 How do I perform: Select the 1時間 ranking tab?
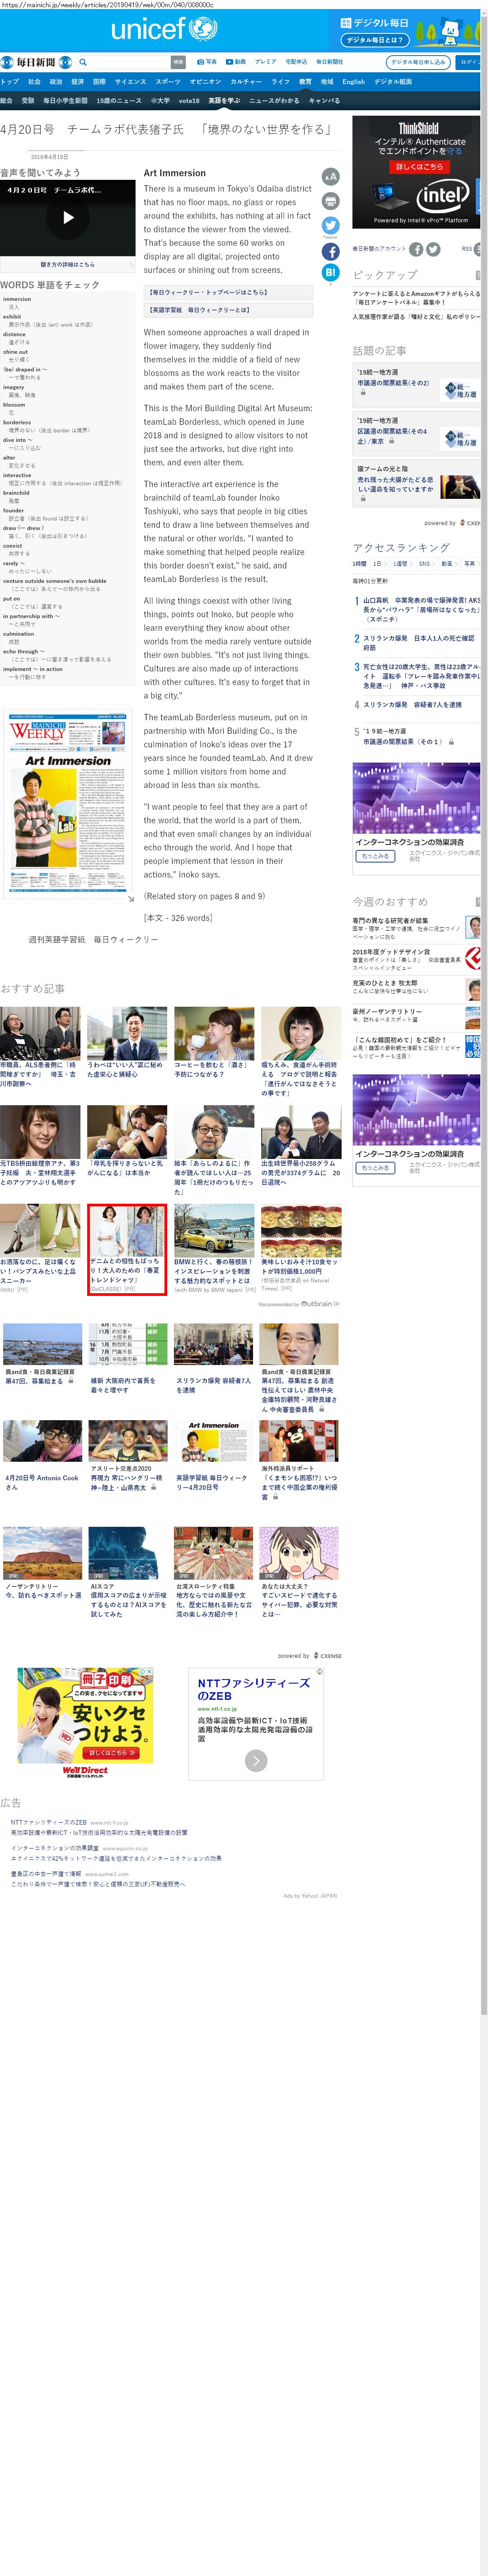359,563
